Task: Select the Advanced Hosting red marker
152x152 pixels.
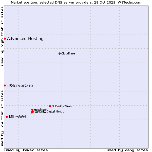Action: pyautogui.click(x=5, y=39)
